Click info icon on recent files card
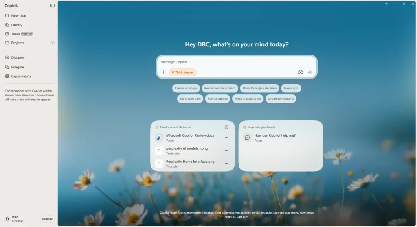This screenshot has width=417, height=227. coord(226,127)
